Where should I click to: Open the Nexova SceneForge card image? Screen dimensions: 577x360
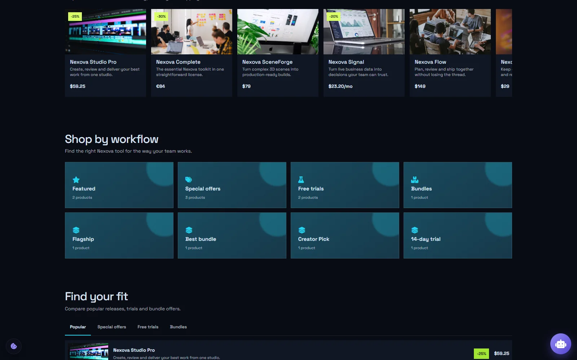click(x=278, y=32)
